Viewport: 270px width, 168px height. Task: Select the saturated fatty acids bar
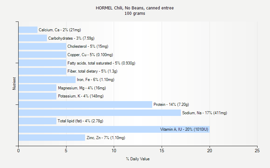click(42, 63)
